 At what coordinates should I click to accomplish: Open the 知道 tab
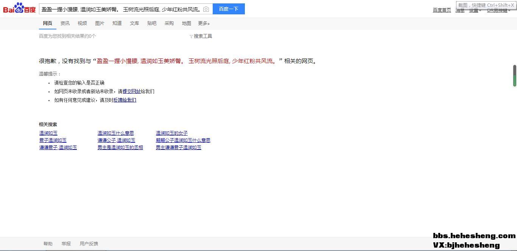pyautogui.click(x=117, y=23)
